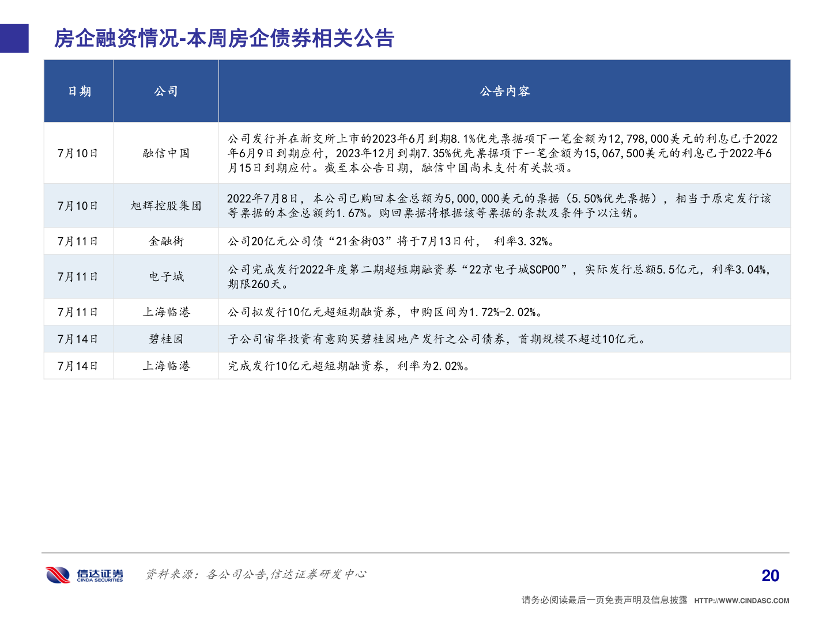The height and width of the screenshot is (622, 830).
Task: Select the 旭辉控股集团 company cell
Action: pos(166,205)
